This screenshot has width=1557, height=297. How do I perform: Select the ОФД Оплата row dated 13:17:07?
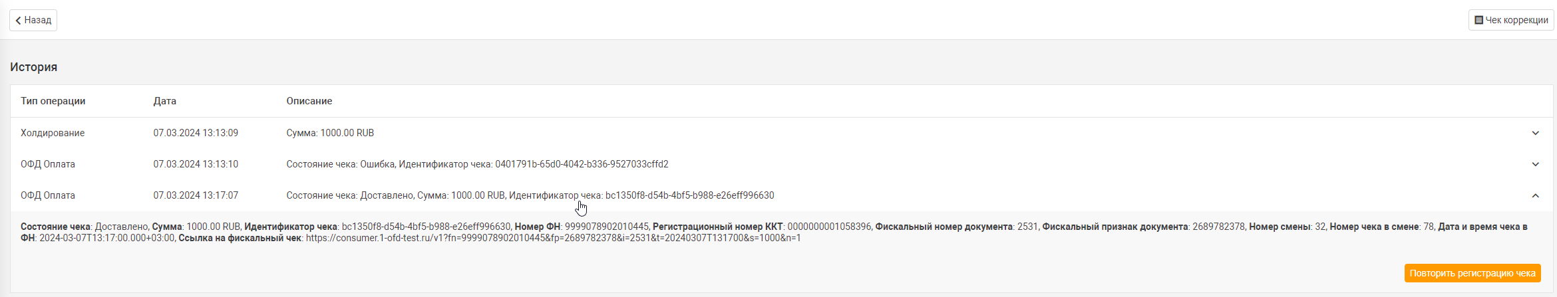(781, 195)
